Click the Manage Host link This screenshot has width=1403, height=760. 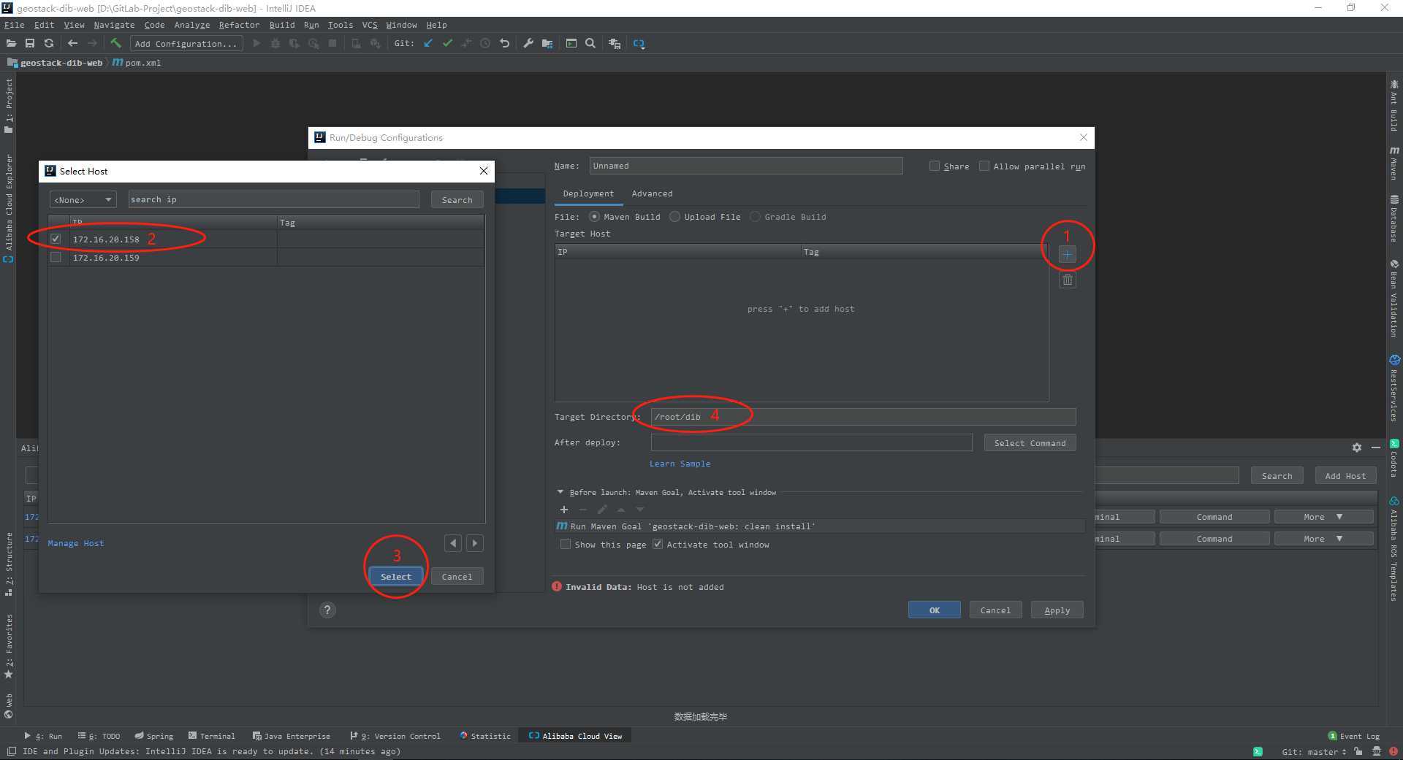[x=76, y=543]
